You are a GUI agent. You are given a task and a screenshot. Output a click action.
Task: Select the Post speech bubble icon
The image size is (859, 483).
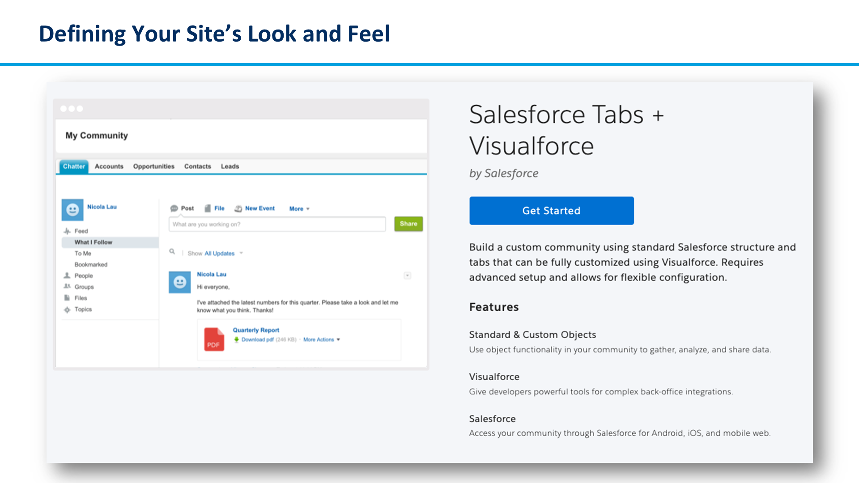(174, 208)
